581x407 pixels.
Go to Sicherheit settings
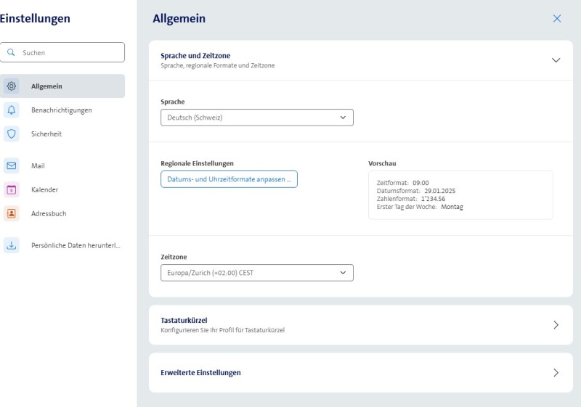tap(46, 134)
